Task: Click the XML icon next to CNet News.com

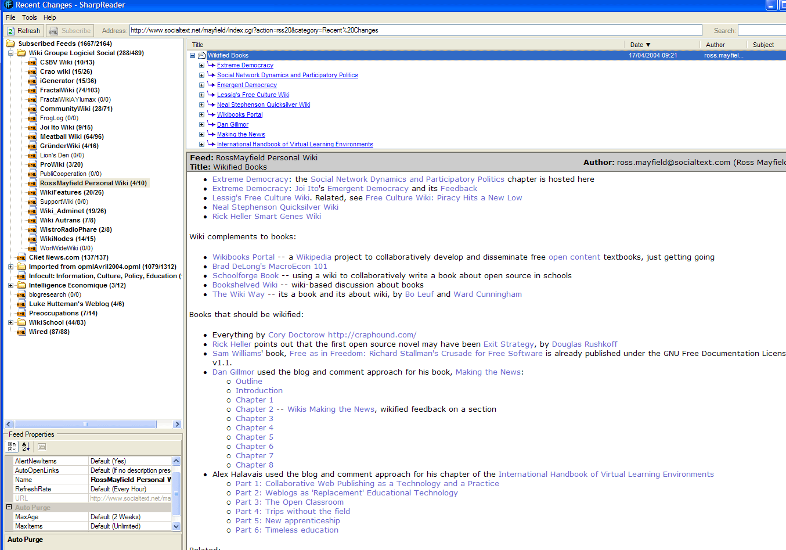Action: 21,258
